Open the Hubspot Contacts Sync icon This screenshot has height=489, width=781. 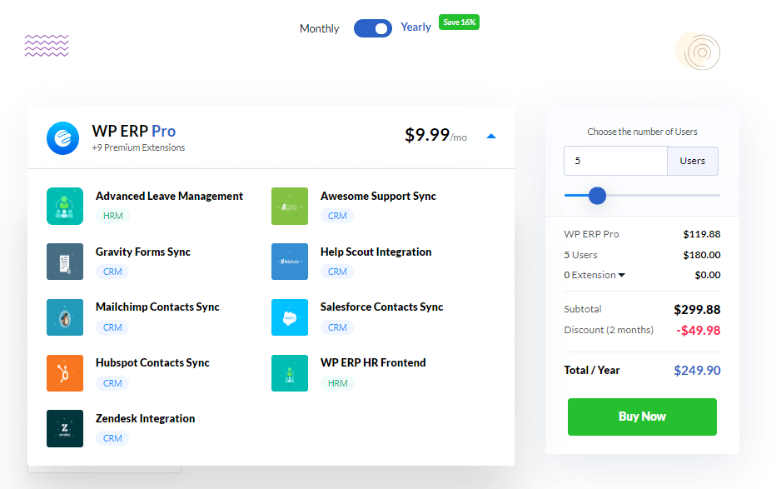[65, 373]
